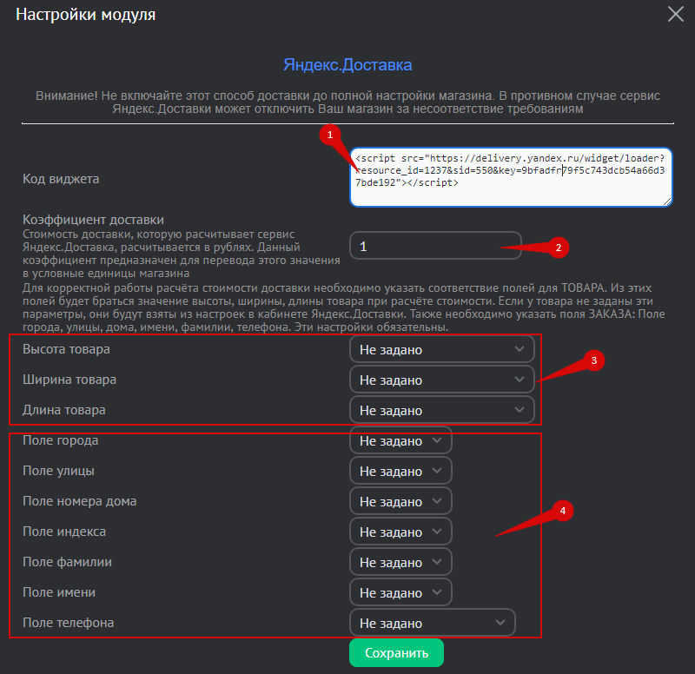Close the module settings dialog
This screenshot has height=674, width=695.
tap(675, 14)
